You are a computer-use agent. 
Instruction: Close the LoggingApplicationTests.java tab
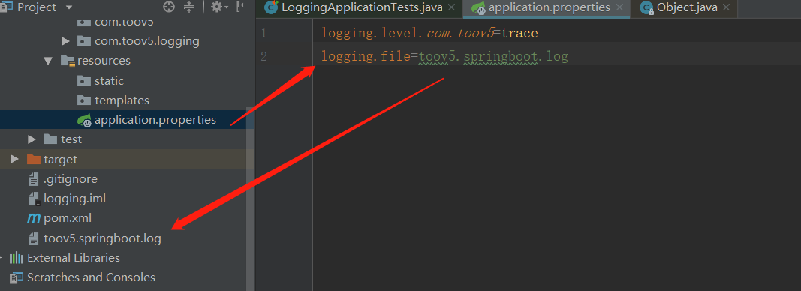click(x=451, y=7)
